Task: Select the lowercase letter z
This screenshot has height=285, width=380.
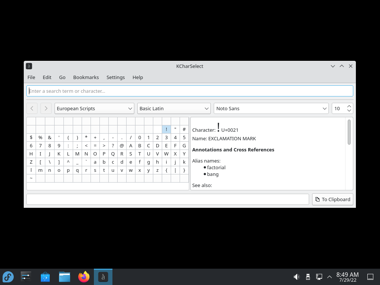Action: (157, 170)
